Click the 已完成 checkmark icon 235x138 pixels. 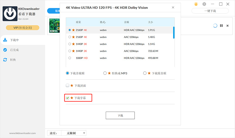pyautogui.click(x=5, y=50)
